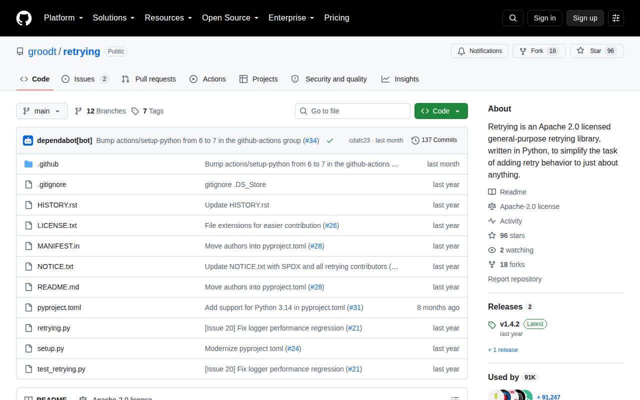Click the Report repository link
The width and height of the screenshot is (640, 400).
515,279
